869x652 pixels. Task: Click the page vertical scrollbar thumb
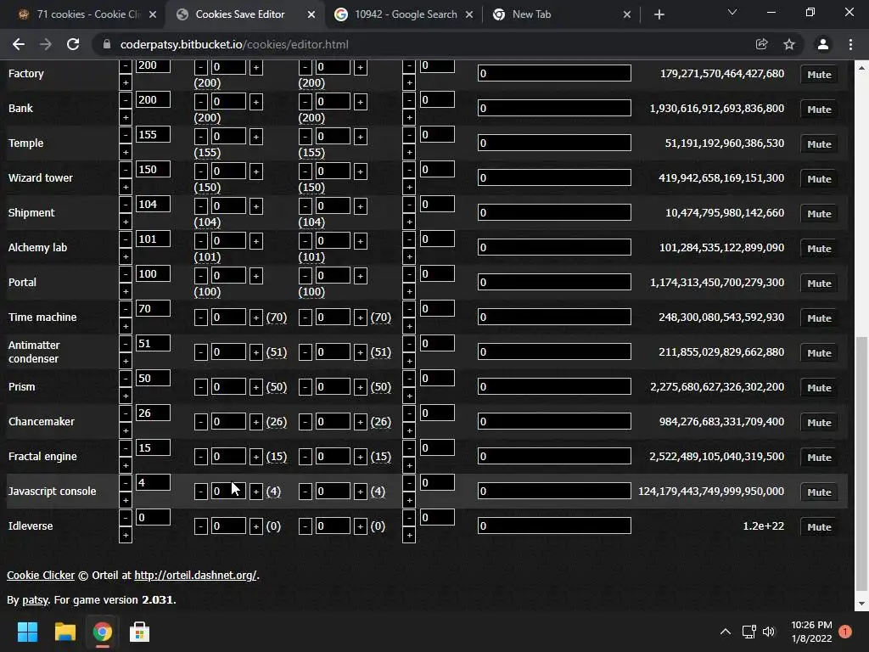[x=861, y=464]
